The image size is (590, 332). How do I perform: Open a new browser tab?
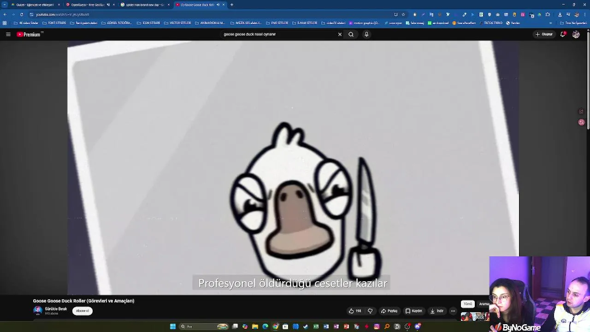[x=232, y=5]
